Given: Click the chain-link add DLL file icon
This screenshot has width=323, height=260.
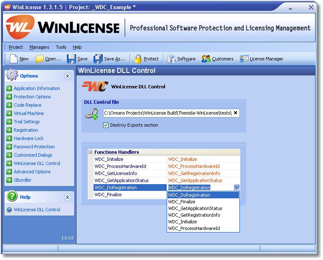Looking at the screenshot, I should point(92,113).
